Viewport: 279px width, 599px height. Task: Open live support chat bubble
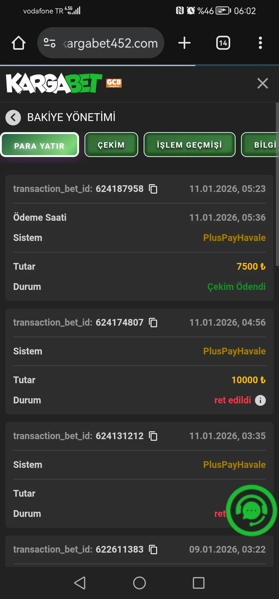[251, 510]
